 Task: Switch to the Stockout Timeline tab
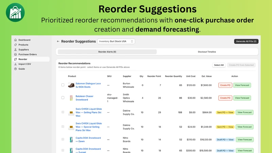point(207,52)
